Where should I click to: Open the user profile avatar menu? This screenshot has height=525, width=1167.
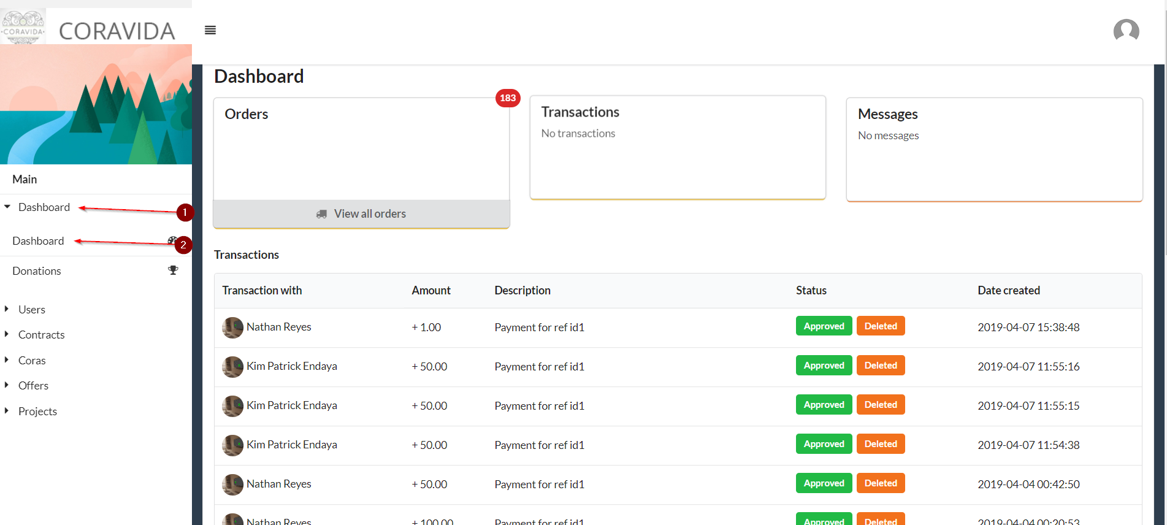[x=1126, y=30]
